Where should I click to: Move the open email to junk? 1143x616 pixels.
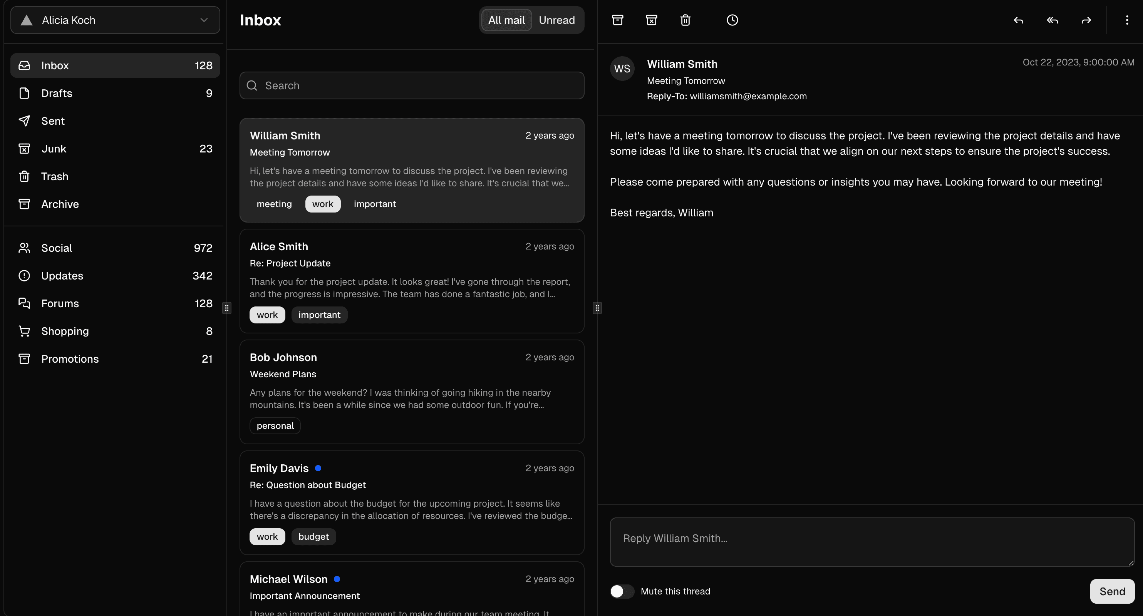651,20
